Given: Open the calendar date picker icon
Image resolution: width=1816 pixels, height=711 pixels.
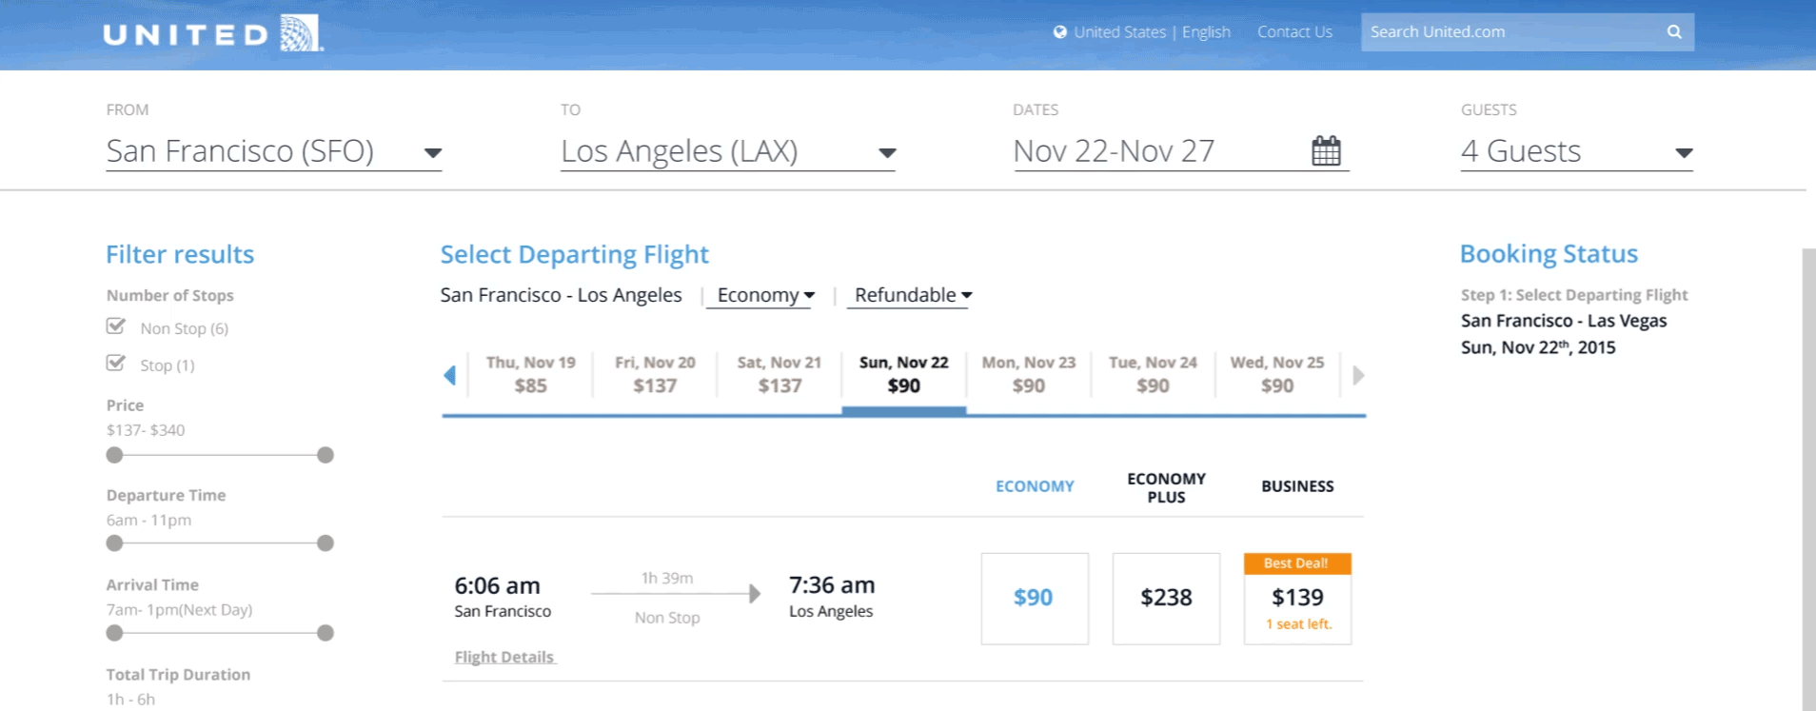Looking at the screenshot, I should [x=1326, y=150].
